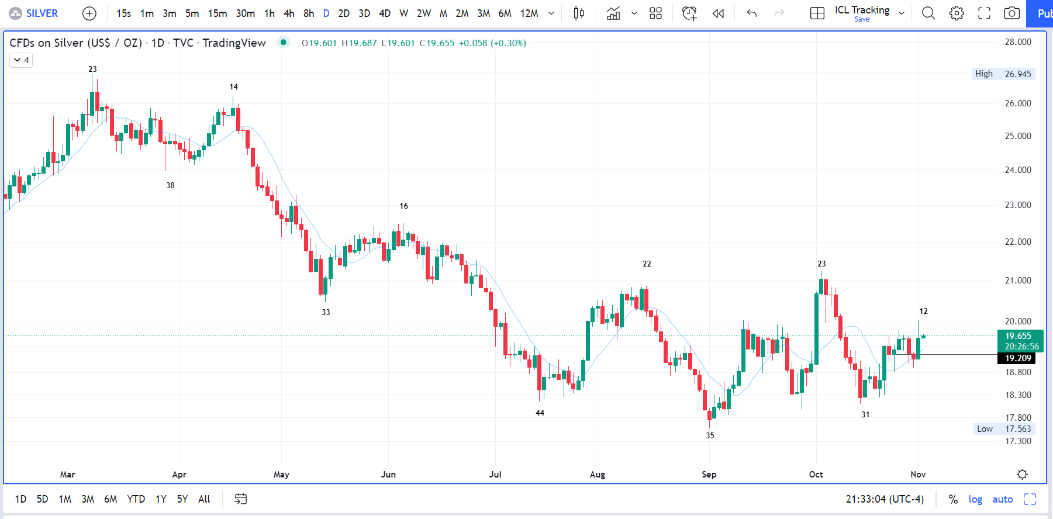Expand the time interval list chevron
This screenshot has height=519, width=1053.
[551, 13]
